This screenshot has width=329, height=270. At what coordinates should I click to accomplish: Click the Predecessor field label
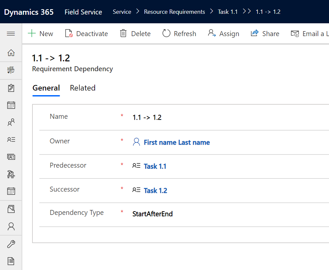pyautogui.click(x=68, y=165)
